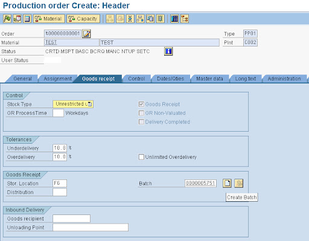This screenshot has height=241, width=309.
Task: Click the batch classification icon next to Create Batch
Action: [239, 183]
